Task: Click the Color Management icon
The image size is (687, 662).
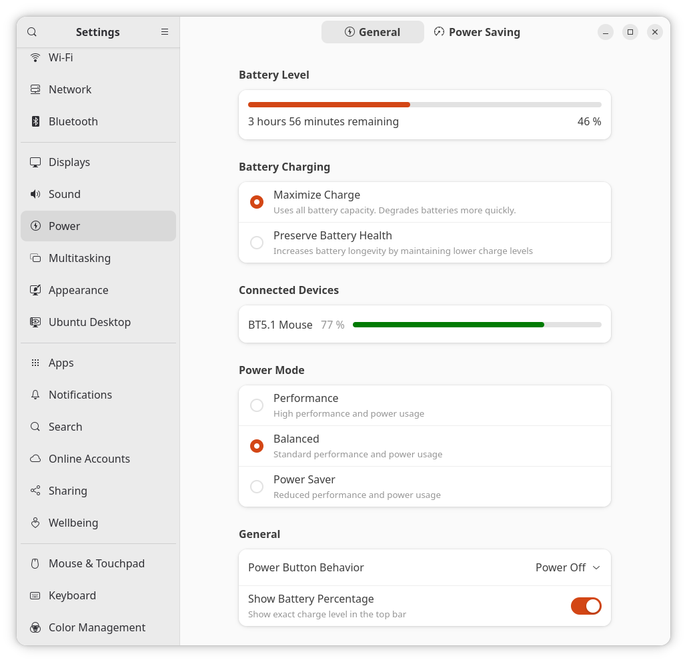Action: click(x=35, y=627)
